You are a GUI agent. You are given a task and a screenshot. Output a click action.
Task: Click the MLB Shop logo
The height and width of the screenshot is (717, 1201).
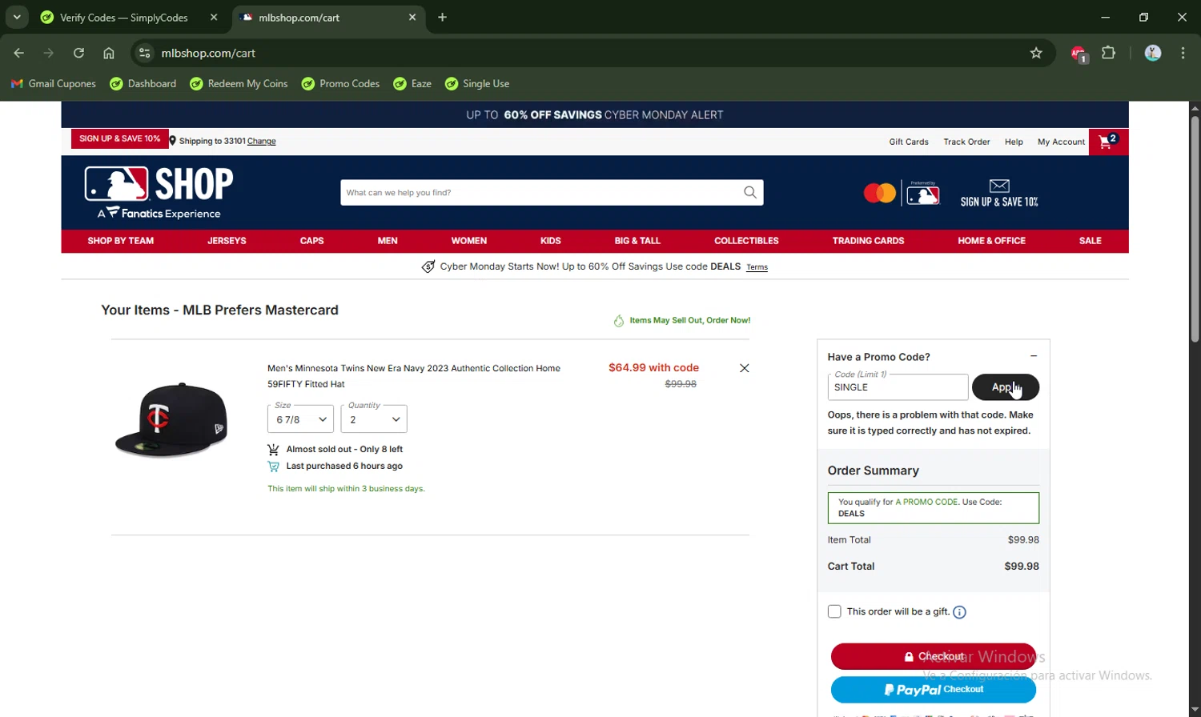point(159,193)
